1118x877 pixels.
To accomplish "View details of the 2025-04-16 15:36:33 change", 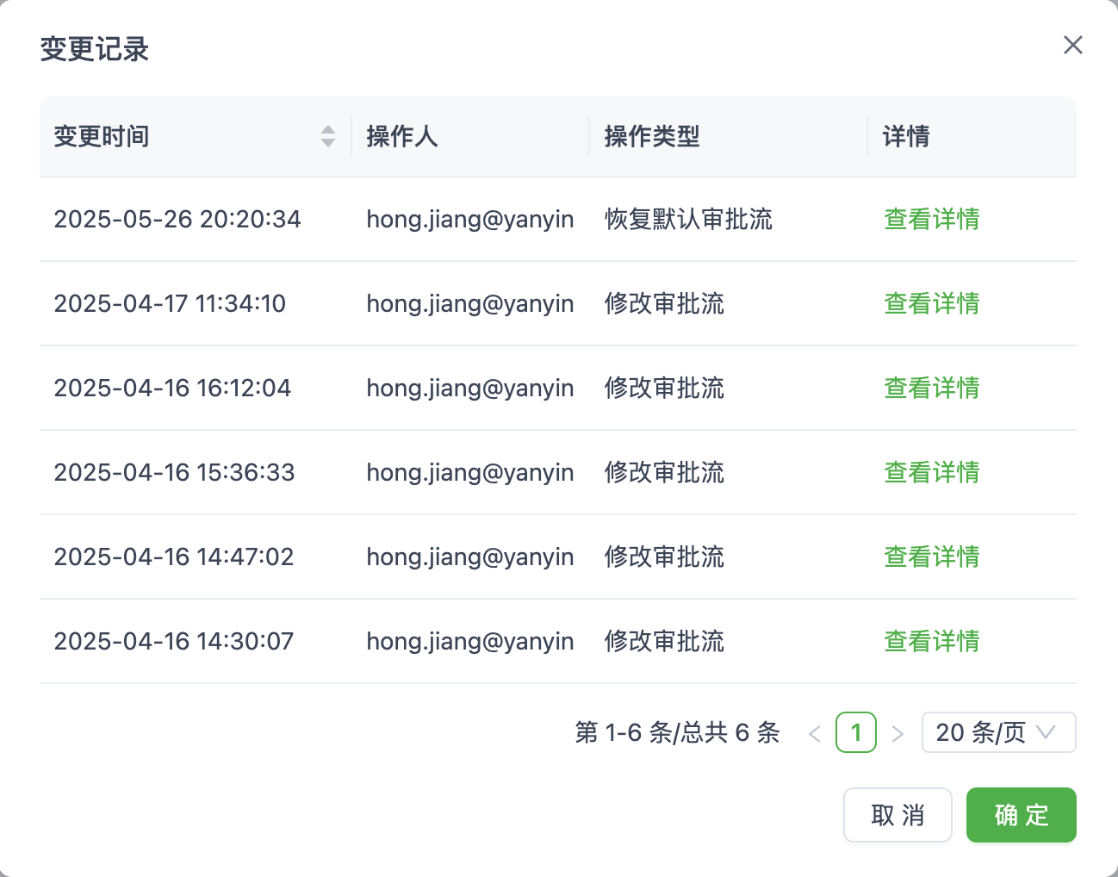I will tap(931, 473).
